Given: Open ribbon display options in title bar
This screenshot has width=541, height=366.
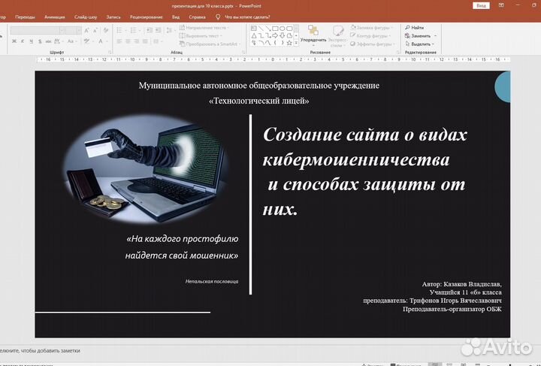Looking at the screenshot, I should [x=501, y=5].
